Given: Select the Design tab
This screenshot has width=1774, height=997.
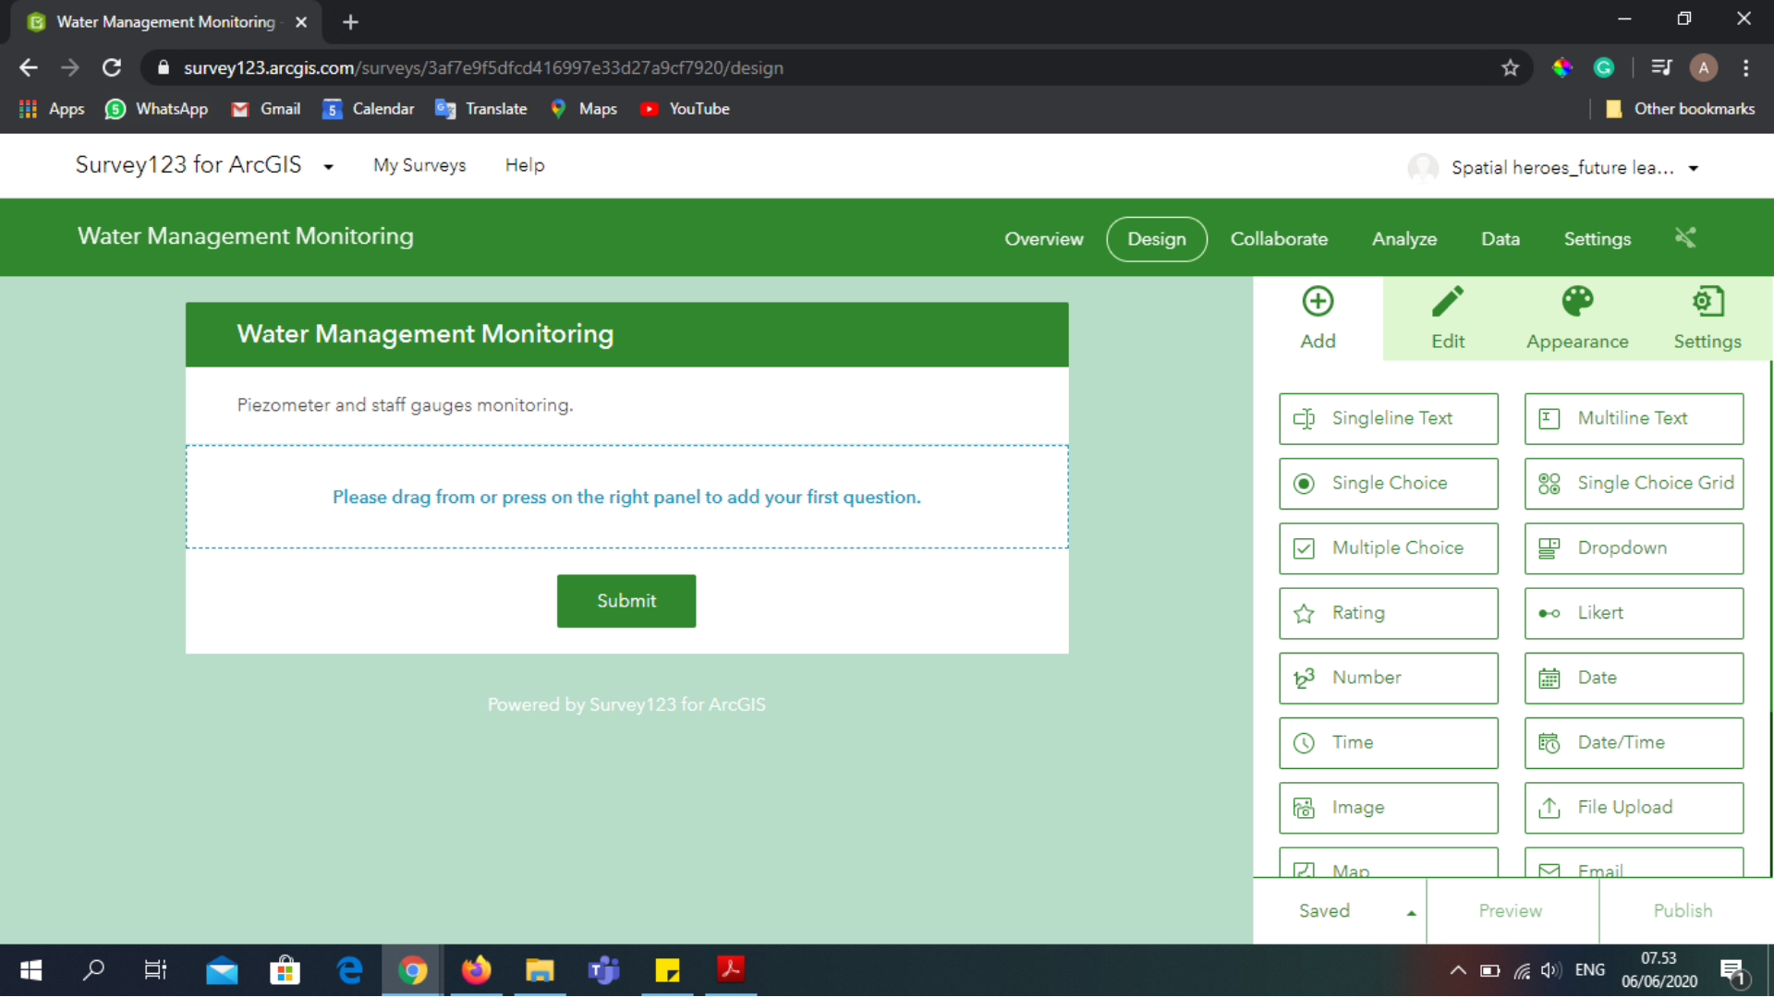Looking at the screenshot, I should 1157,239.
